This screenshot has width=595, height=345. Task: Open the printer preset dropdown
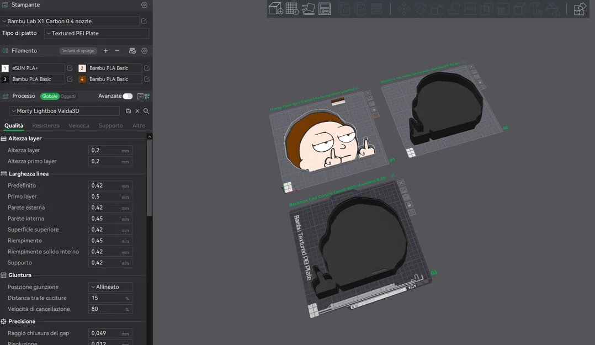tap(70, 22)
